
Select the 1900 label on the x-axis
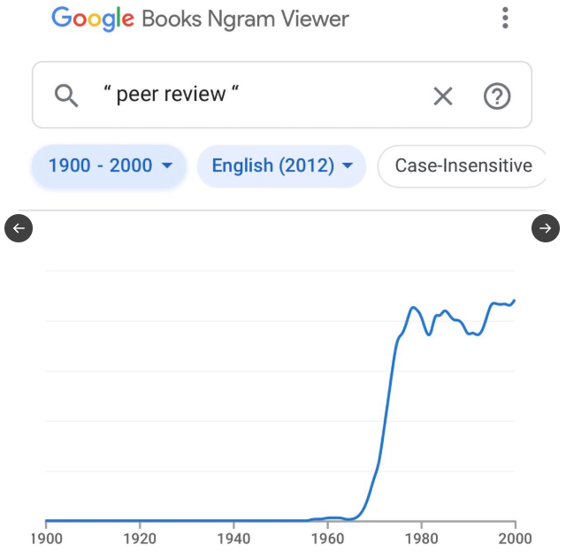coord(46,538)
